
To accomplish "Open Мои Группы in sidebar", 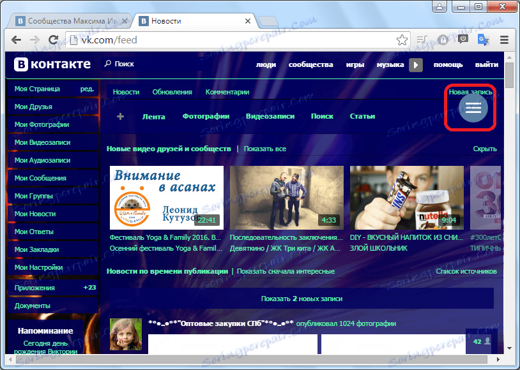I will (53, 196).
